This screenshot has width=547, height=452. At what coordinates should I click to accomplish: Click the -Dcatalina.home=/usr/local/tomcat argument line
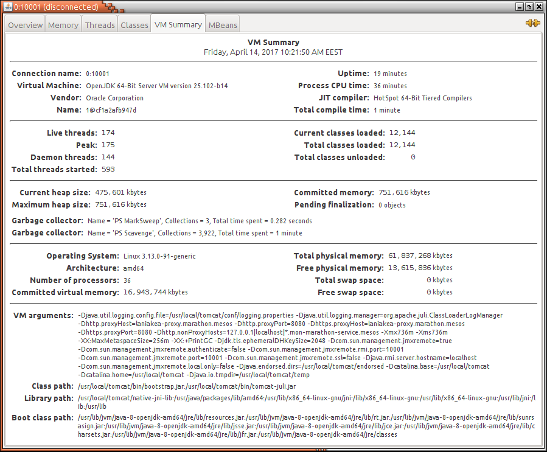tap(193, 375)
